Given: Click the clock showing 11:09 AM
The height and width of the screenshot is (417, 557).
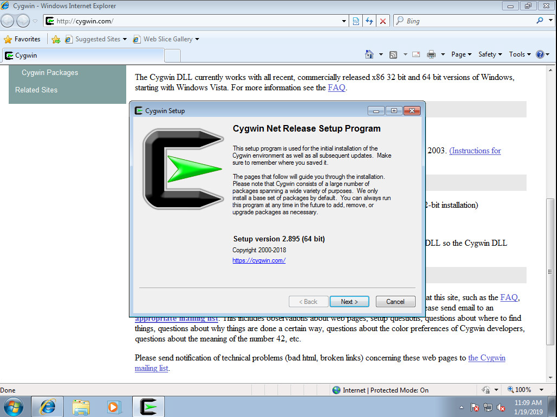Looking at the screenshot, I should [528, 402].
